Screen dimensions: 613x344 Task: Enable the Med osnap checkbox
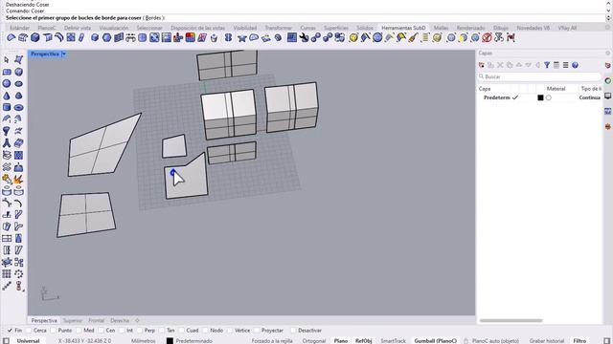click(79, 331)
